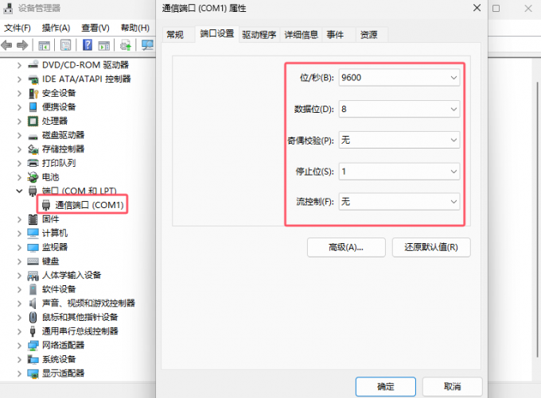Click the 鼠标和其他指针设备 mouse icon

pyautogui.click(x=33, y=317)
